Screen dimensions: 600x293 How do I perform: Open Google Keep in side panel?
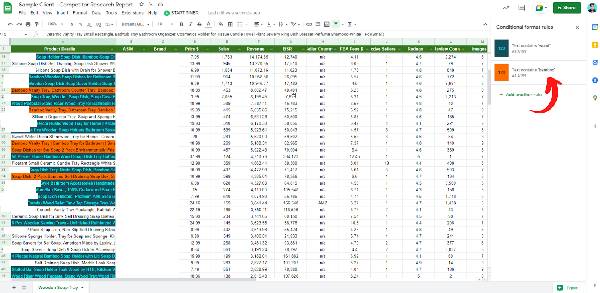[x=595, y=45]
